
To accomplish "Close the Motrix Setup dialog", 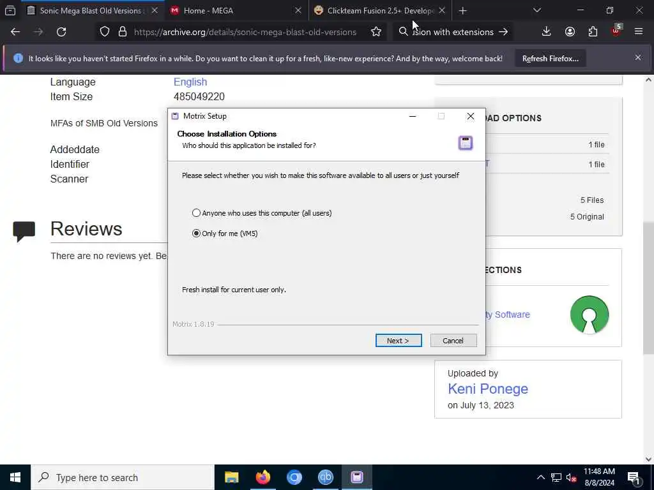I will [471, 116].
